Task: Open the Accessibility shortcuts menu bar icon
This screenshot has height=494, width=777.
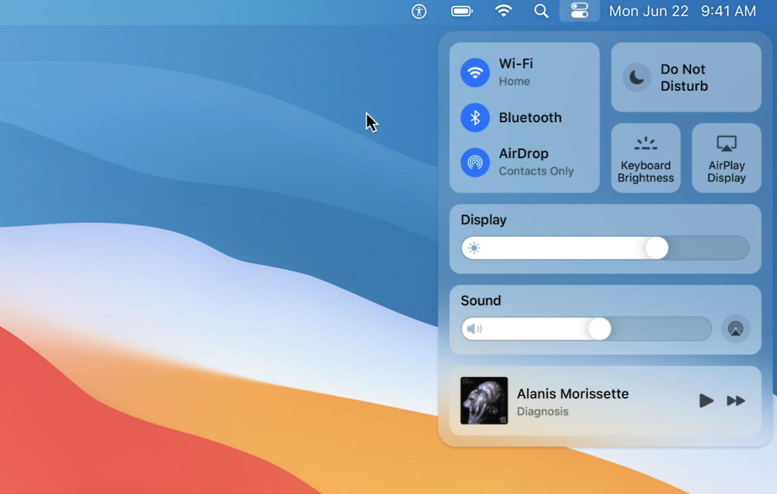Action: click(419, 11)
